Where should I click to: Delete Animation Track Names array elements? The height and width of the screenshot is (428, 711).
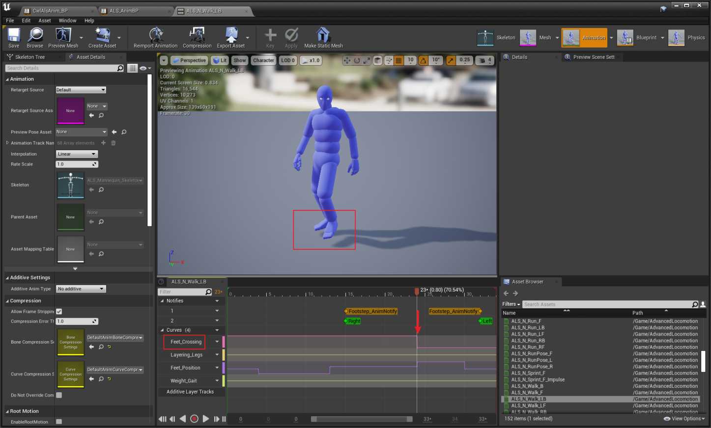coord(113,143)
